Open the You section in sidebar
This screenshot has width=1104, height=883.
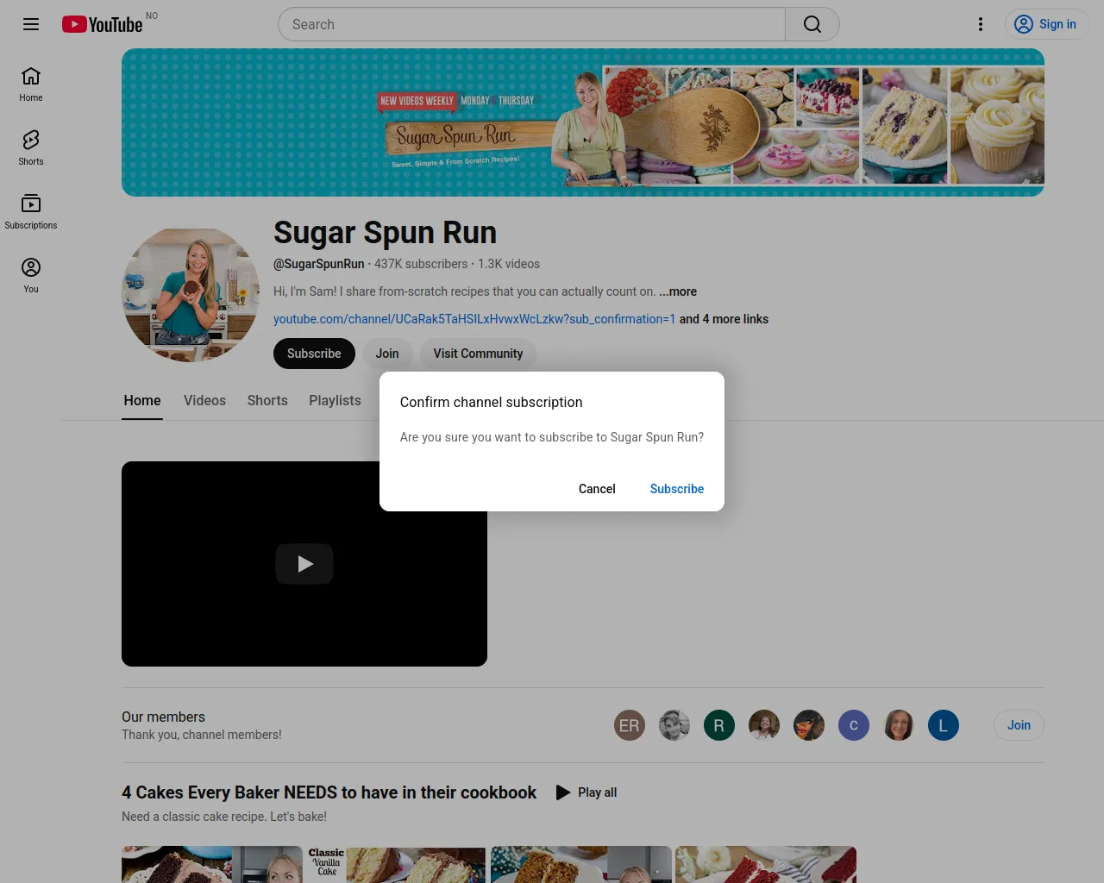coord(31,276)
